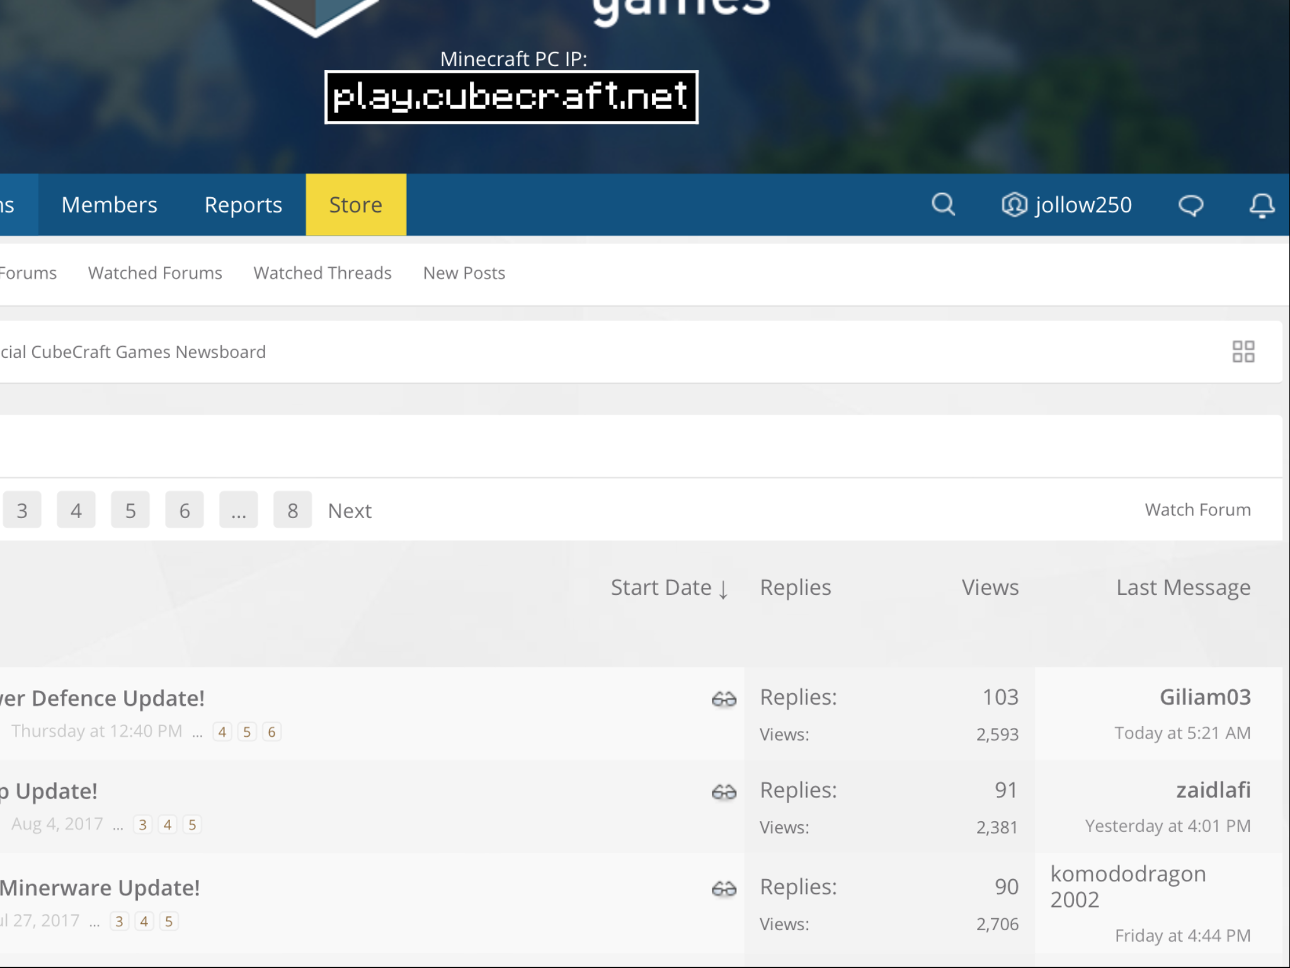This screenshot has width=1290, height=968.
Task: Click glasses icon on Defence Update thread
Action: click(x=724, y=699)
